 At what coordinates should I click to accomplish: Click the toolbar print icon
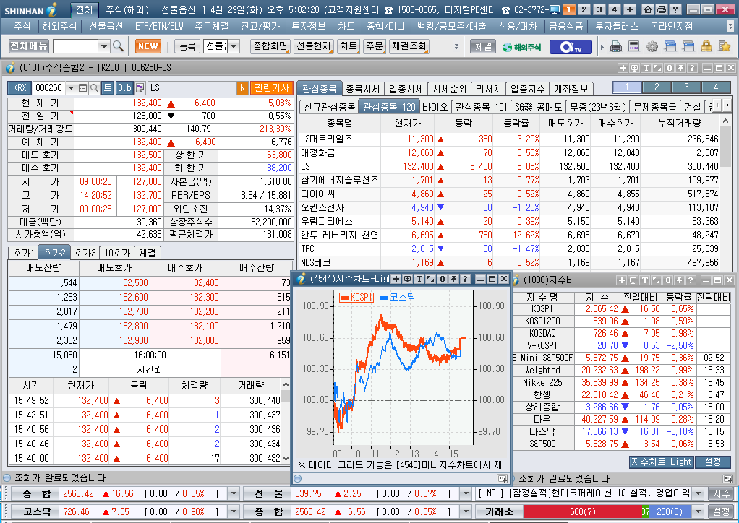pos(615,46)
